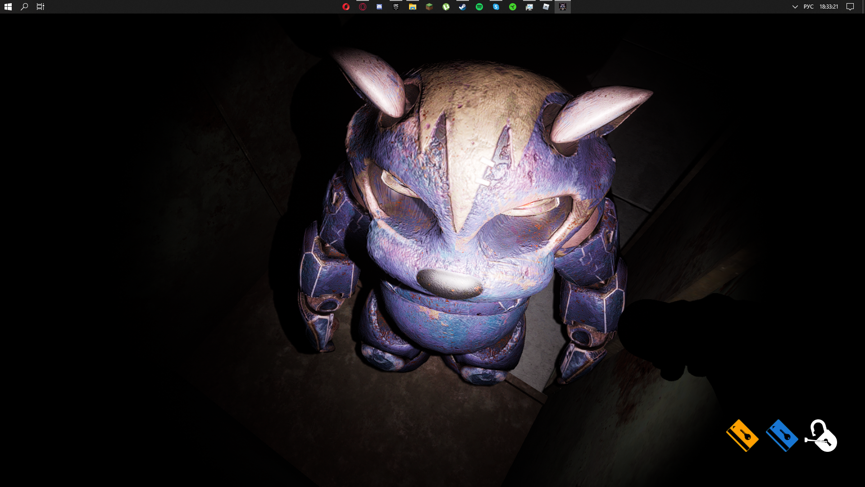865x487 pixels.
Task: Open Windows Search magnifier
Action: point(24,7)
